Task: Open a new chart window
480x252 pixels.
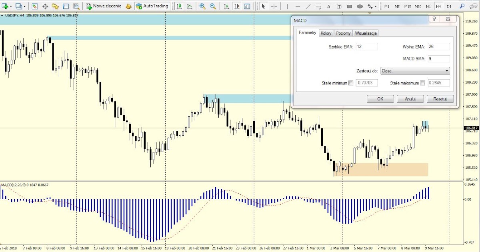Action: click(x=5, y=6)
